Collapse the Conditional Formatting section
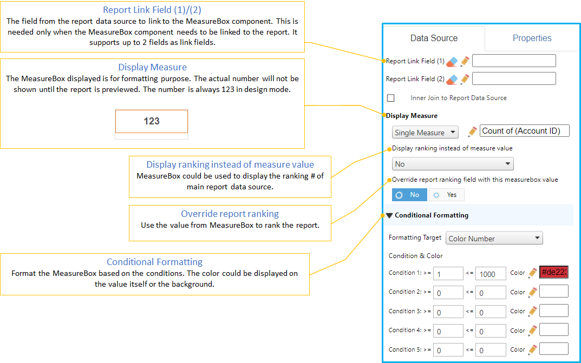 (x=389, y=215)
